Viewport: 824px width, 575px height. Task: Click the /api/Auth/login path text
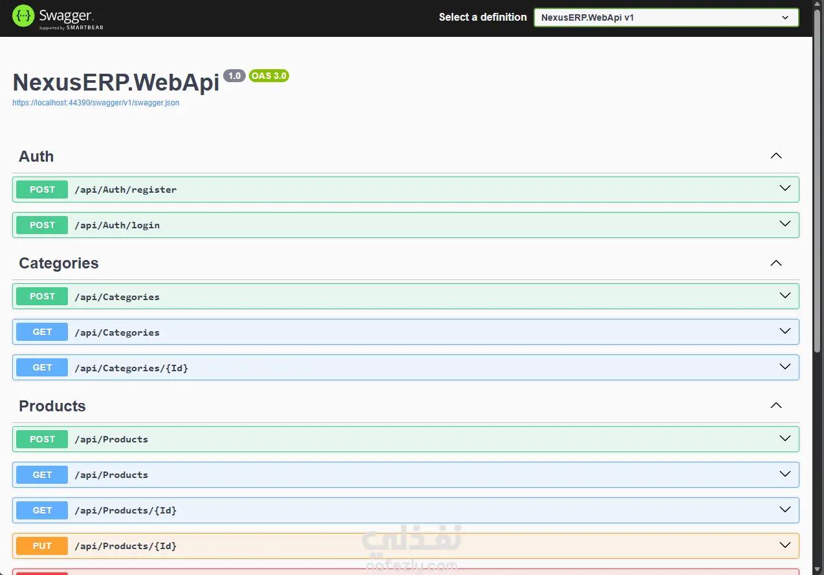coord(117,225)
